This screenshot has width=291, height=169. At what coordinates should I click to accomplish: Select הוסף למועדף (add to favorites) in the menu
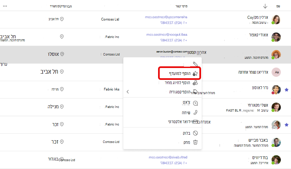(180, 73)
